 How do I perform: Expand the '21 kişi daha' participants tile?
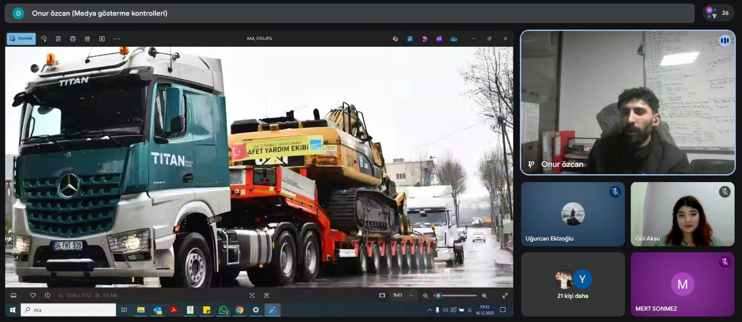click(x=573, y=284)
